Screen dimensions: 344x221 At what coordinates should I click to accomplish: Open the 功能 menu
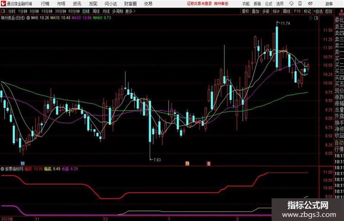[x=246, y=4]
